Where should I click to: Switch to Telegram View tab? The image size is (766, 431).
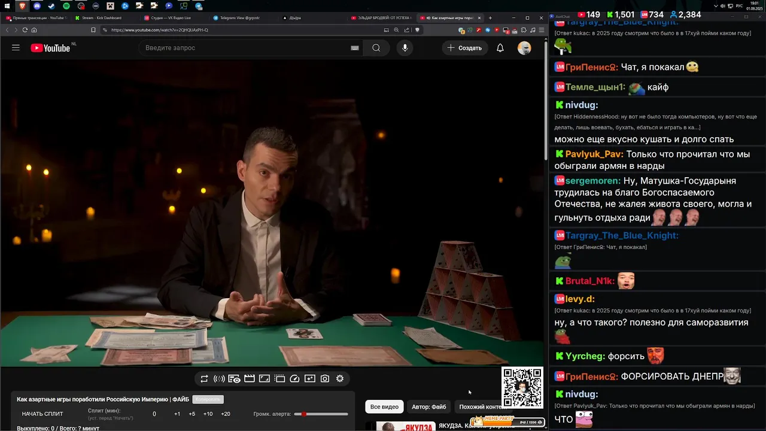[x=244, y=18]
